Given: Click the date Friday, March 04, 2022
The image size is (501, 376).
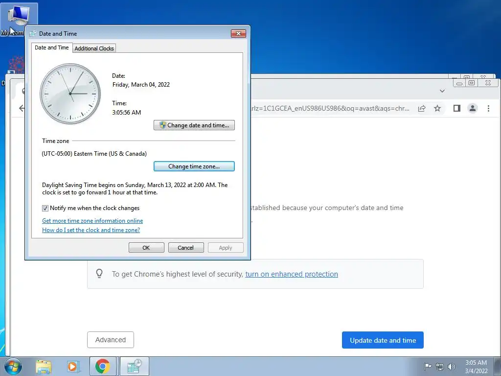Looking at the screenshot, I should [x=141, y=84].
